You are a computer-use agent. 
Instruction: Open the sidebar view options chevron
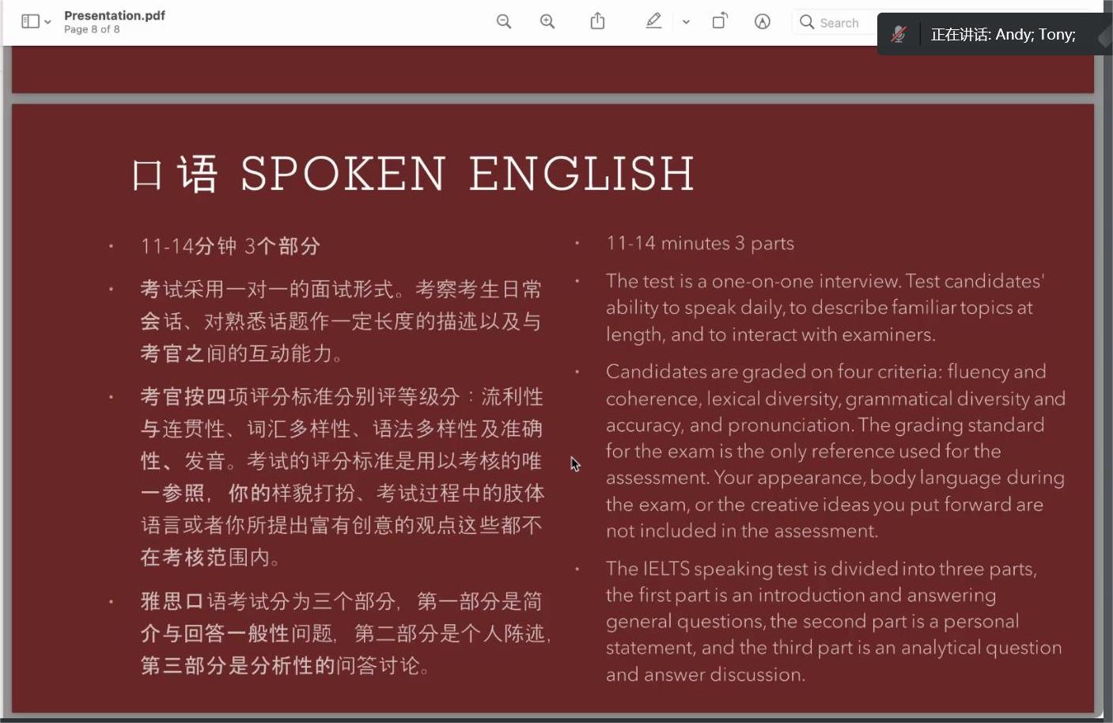tap(47, 22)
